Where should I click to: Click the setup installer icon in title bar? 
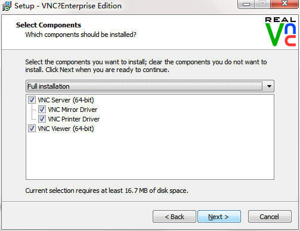[7, 6]
